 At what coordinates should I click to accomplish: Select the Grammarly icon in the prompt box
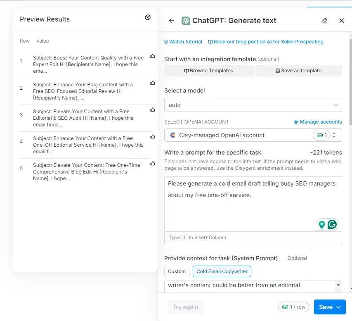(331, 224)
